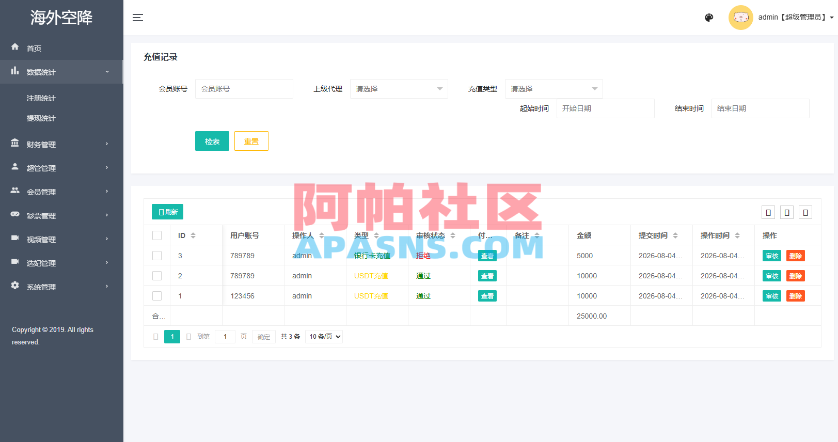Click the 结束日期 end date field
The image size is (838, 442).
(761, 108)
